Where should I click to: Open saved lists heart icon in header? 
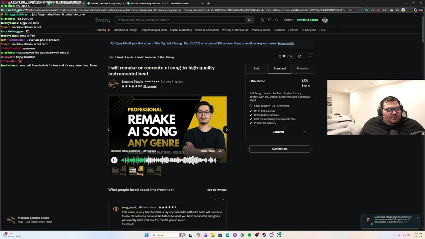click(x=277, y=20)
